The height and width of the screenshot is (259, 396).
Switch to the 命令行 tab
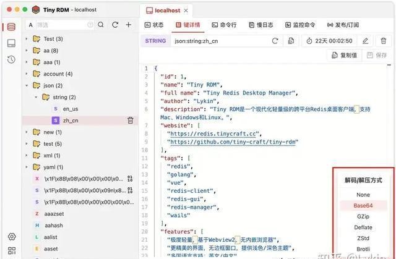tap(224, 25)
